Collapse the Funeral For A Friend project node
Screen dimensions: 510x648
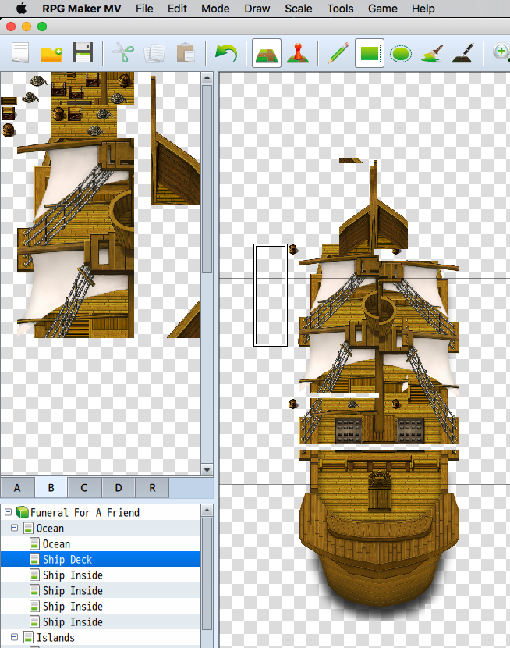8,512
